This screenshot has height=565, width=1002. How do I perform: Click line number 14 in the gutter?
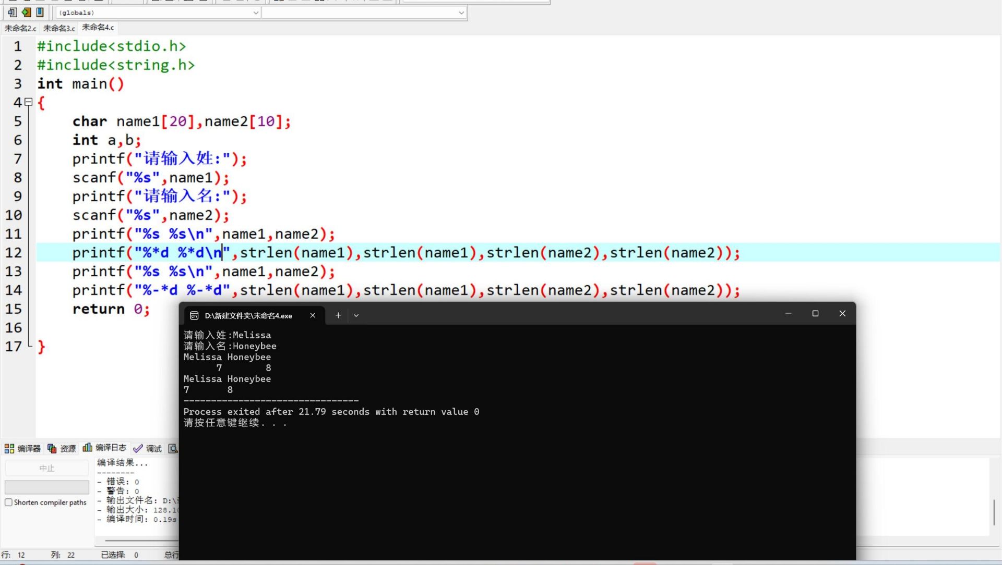(x=14, y=290)
